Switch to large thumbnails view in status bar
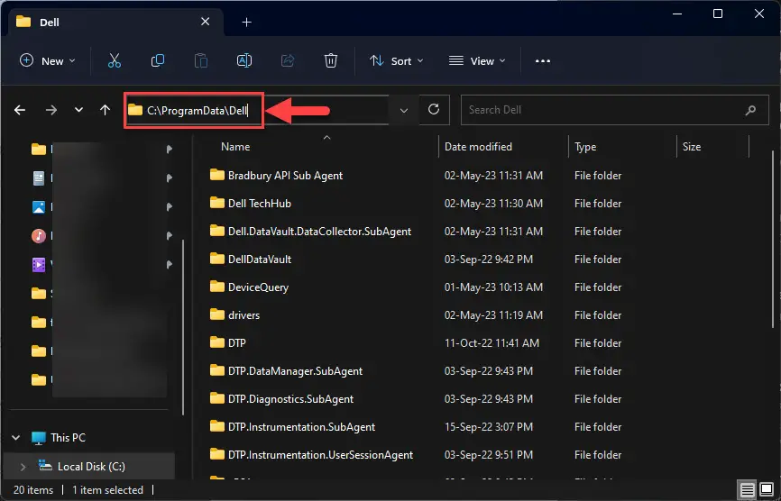 pos(767,490)
